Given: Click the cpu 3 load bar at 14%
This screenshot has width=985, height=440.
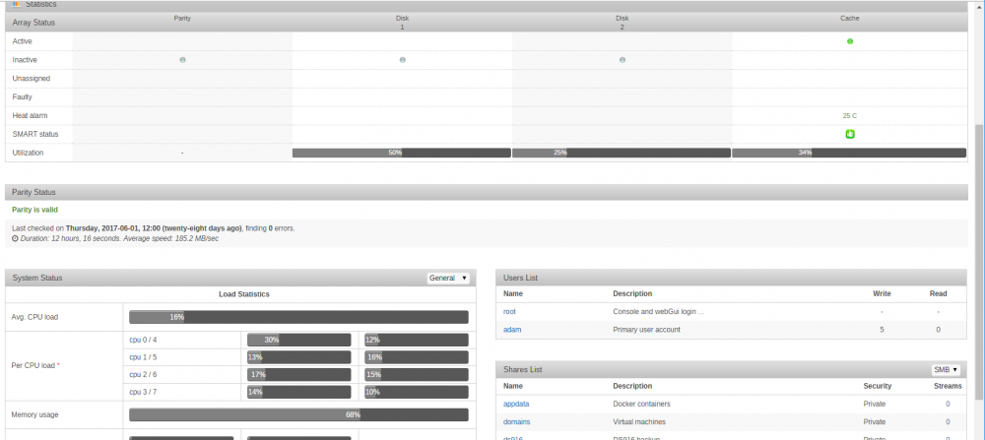Looking at the screenshot, I should pyautogui.click(x=299, y=393).
